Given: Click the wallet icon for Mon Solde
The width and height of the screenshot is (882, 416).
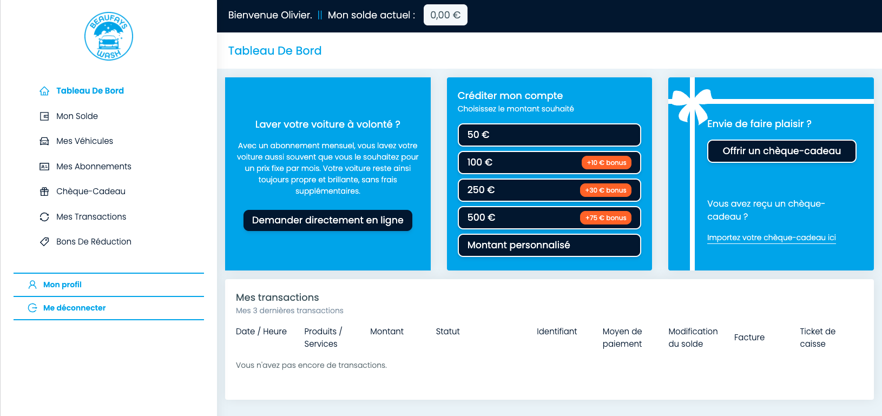Looking at the screenshot, I should (44, 116).
